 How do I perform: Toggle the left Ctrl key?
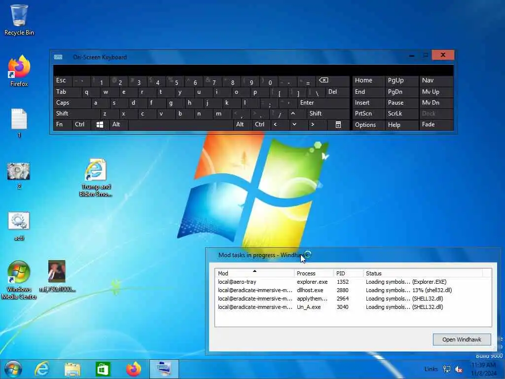tap(82, 125)
